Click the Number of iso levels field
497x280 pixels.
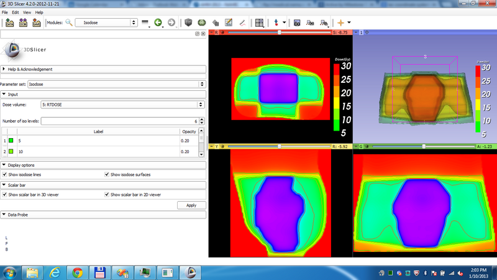point(118,121)
